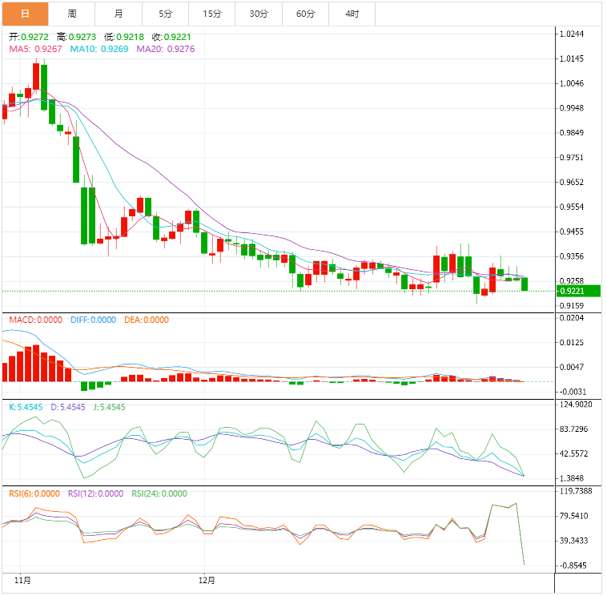Click the high price 高:0.9273
The width and height of the screenshot is (607, 596).
coord(76,37)
